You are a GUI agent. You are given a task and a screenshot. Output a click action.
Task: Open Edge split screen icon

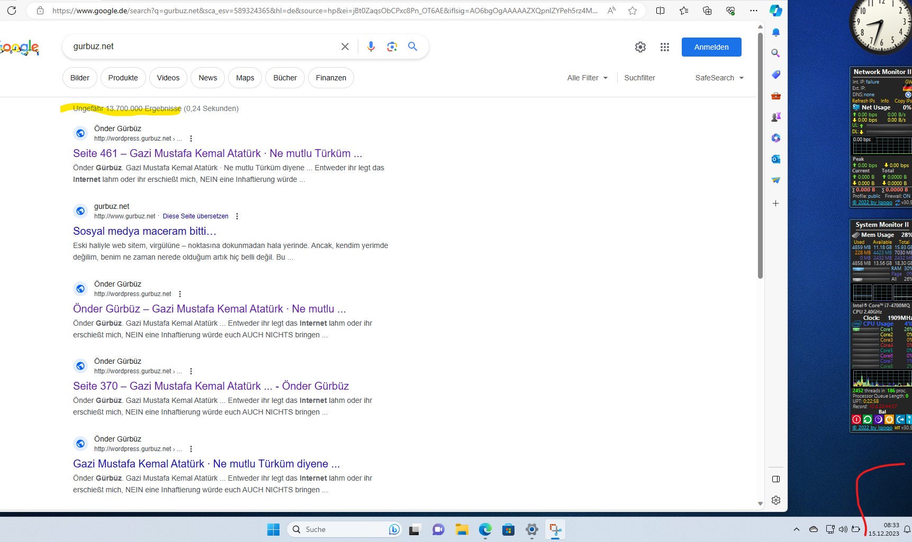click(660, 11)
